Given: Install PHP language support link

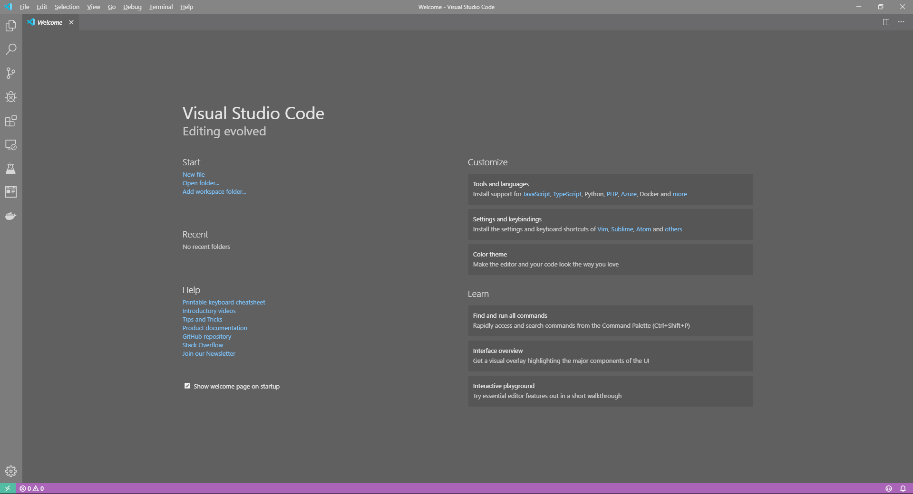Looking at the screenshot, I should (x=612, y=194).
